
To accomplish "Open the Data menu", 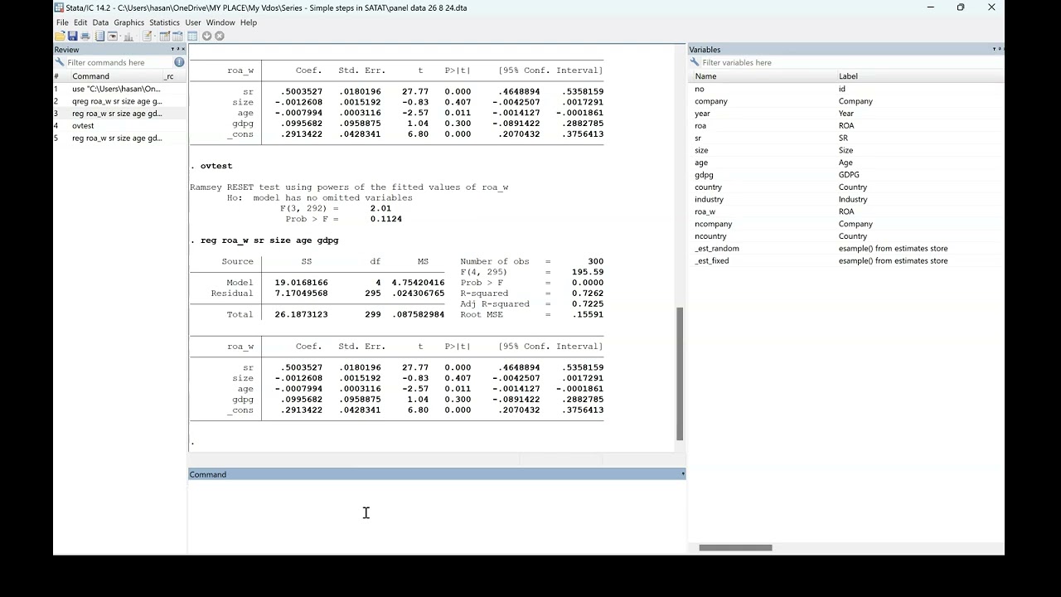I will tap(100, 22).
